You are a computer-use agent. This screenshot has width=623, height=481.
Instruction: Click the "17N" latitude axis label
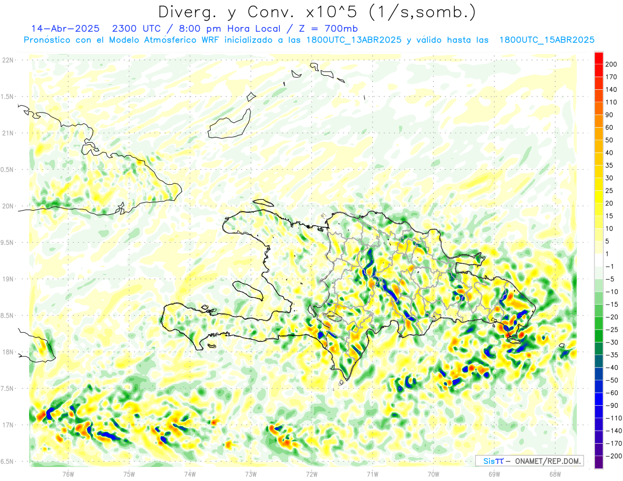(7, 424)
